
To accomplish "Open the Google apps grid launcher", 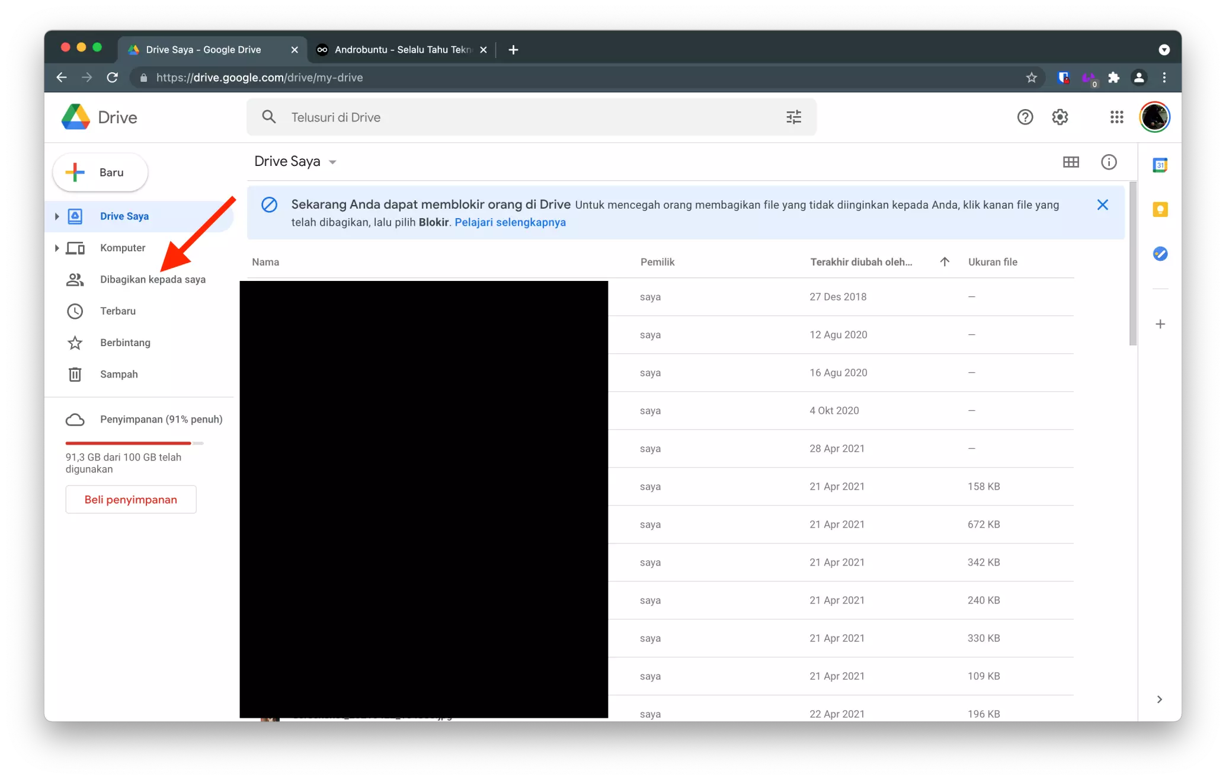I will [1116, 117].
